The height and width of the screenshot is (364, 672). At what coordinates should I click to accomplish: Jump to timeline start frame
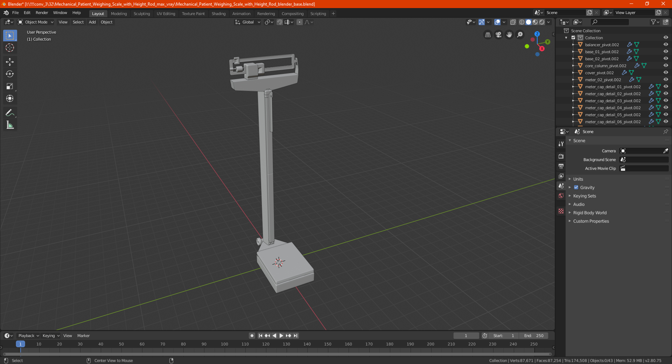260,336
